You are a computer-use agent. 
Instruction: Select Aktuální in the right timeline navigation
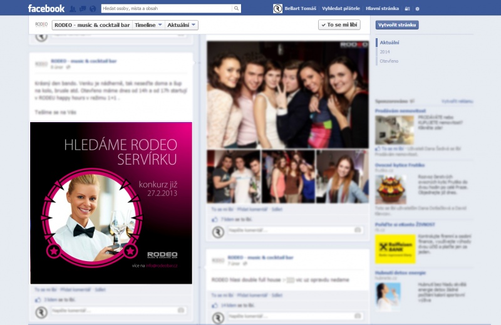389,43
